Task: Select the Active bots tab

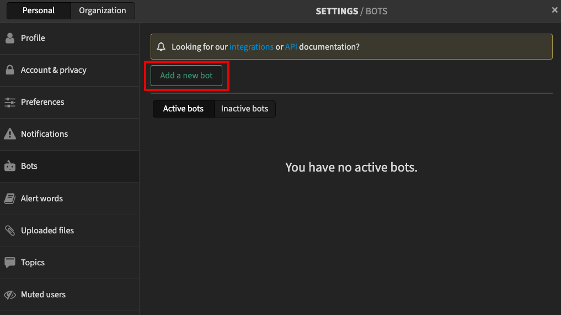Action: (183, 109)
